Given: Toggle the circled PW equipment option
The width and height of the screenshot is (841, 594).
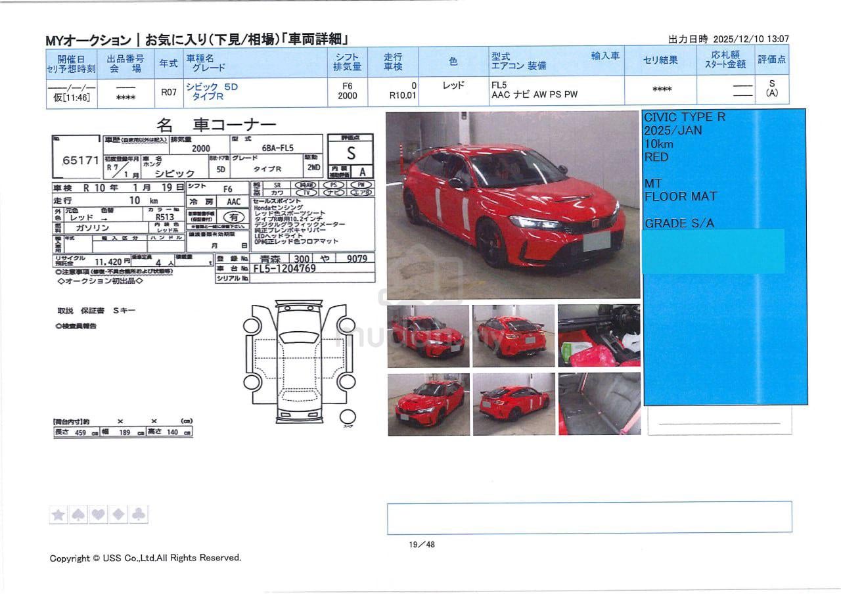Looking at the screenshot, I should click(361, 185).
